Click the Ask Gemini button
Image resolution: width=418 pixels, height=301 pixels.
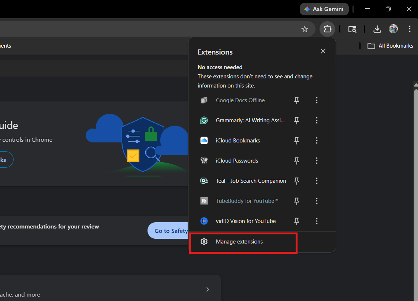coord(324,9)
